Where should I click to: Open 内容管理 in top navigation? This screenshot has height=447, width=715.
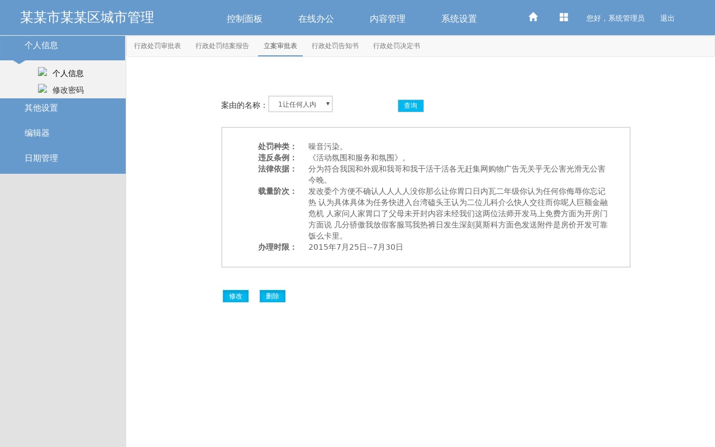[x=388, y=18]
